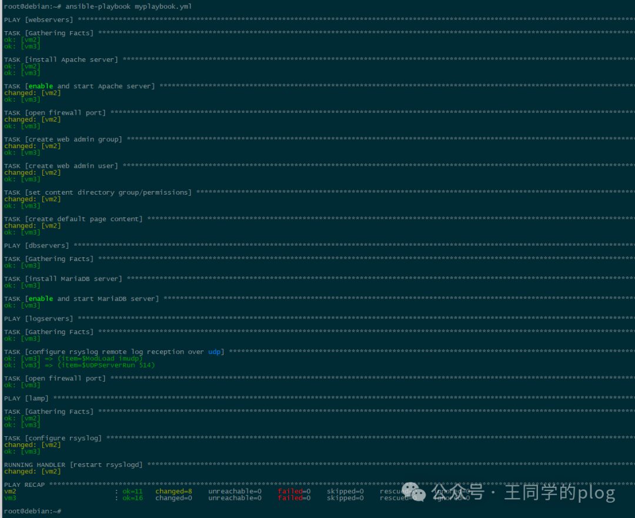Click the TASK [configure rsyslog] line
Image resolution: width=635 pixels, height=518 pixels.
pos(319,438)
